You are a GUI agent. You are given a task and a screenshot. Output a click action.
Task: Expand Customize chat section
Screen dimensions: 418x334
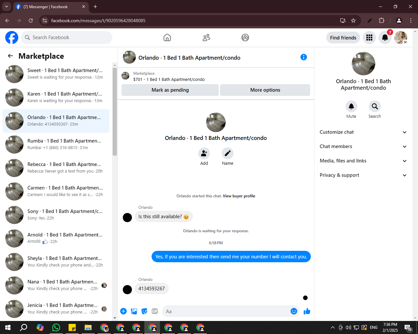click(363, 132)
